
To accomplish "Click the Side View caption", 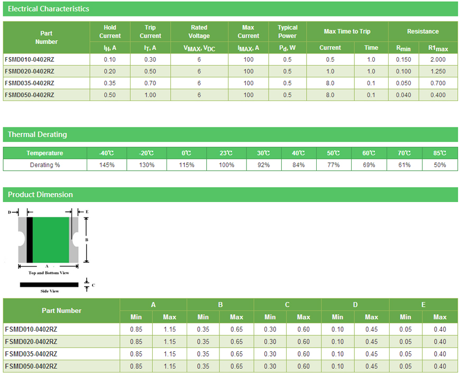I will (x=50, y=291).
